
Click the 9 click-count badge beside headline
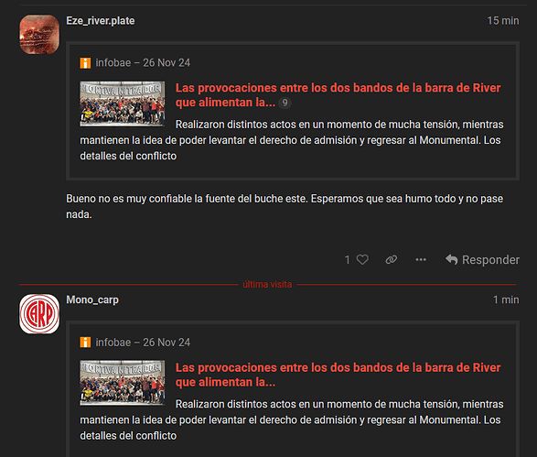tap(285, 103)
